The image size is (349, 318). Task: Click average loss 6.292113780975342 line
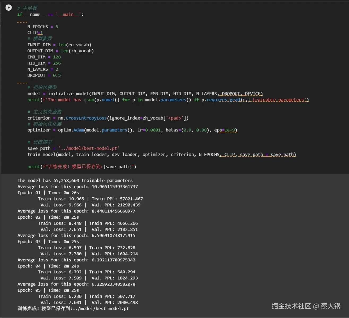pyautogui.click(x=76, y=260)
